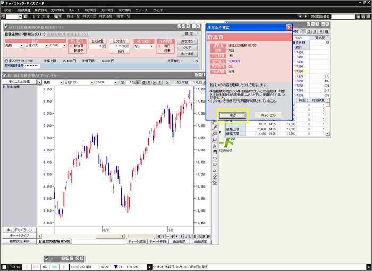Image resolution: width=372 pixels, height=271 pixels.
Task: Open the 設定 menu in menu bar
Action: pos(7,10)
